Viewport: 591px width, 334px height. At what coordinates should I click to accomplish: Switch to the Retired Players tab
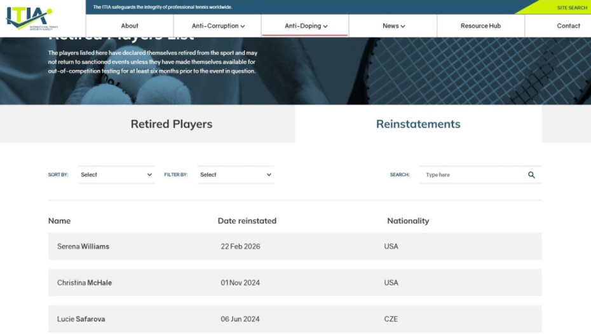click(x=172, y=124)
